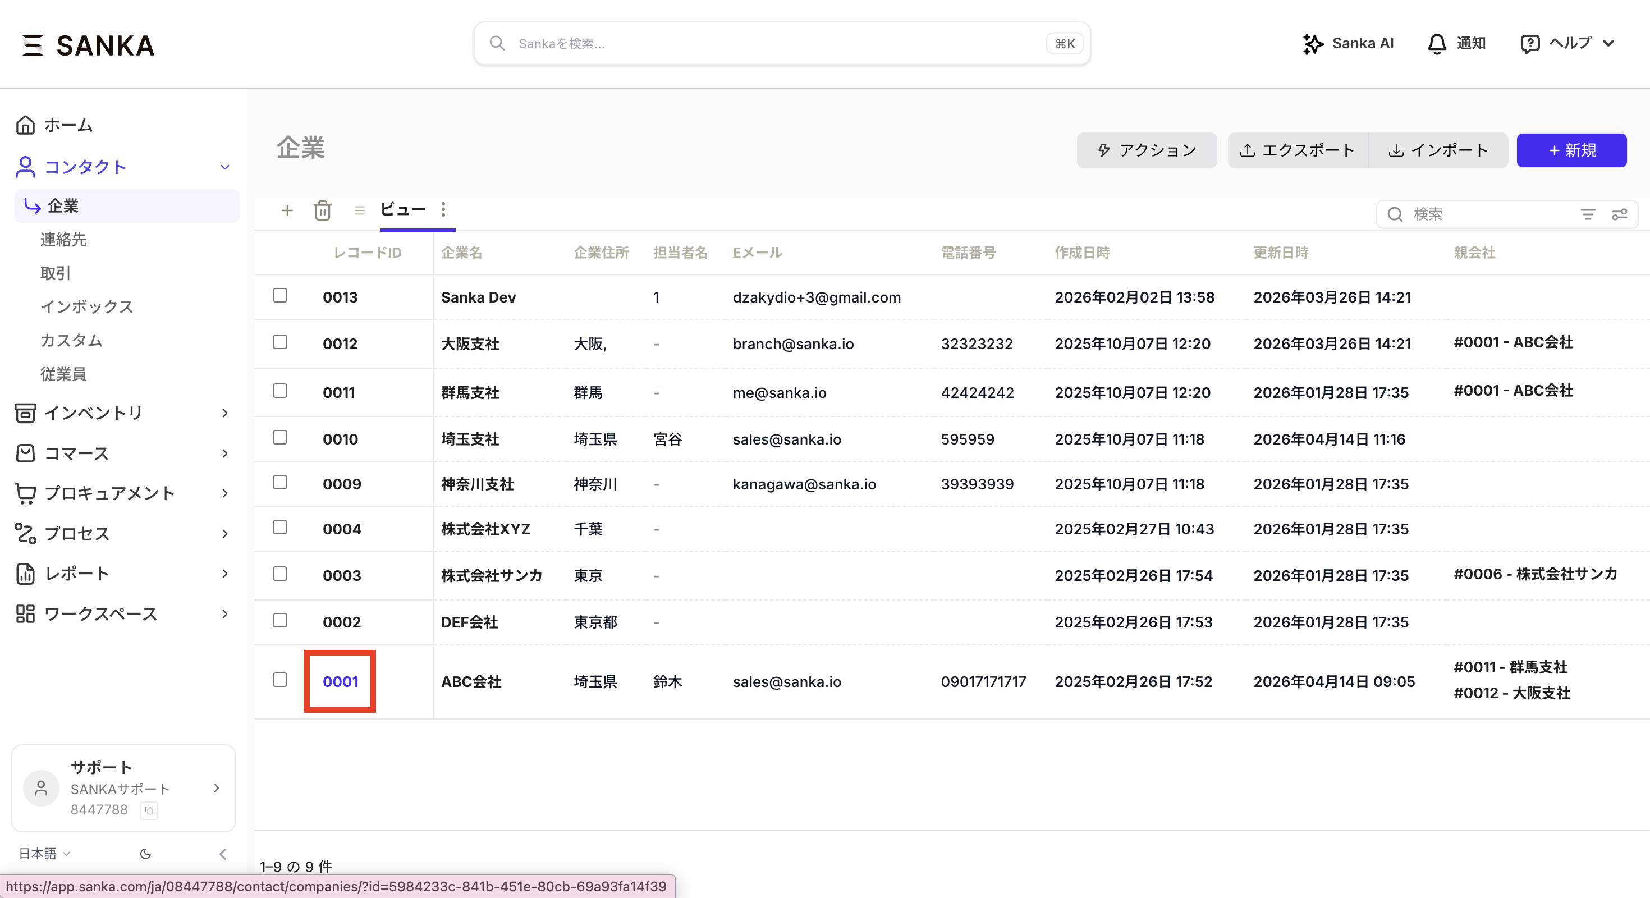Open the filter icon in search bar
Screen dimensions: 1650x898
pos(1587,214)
